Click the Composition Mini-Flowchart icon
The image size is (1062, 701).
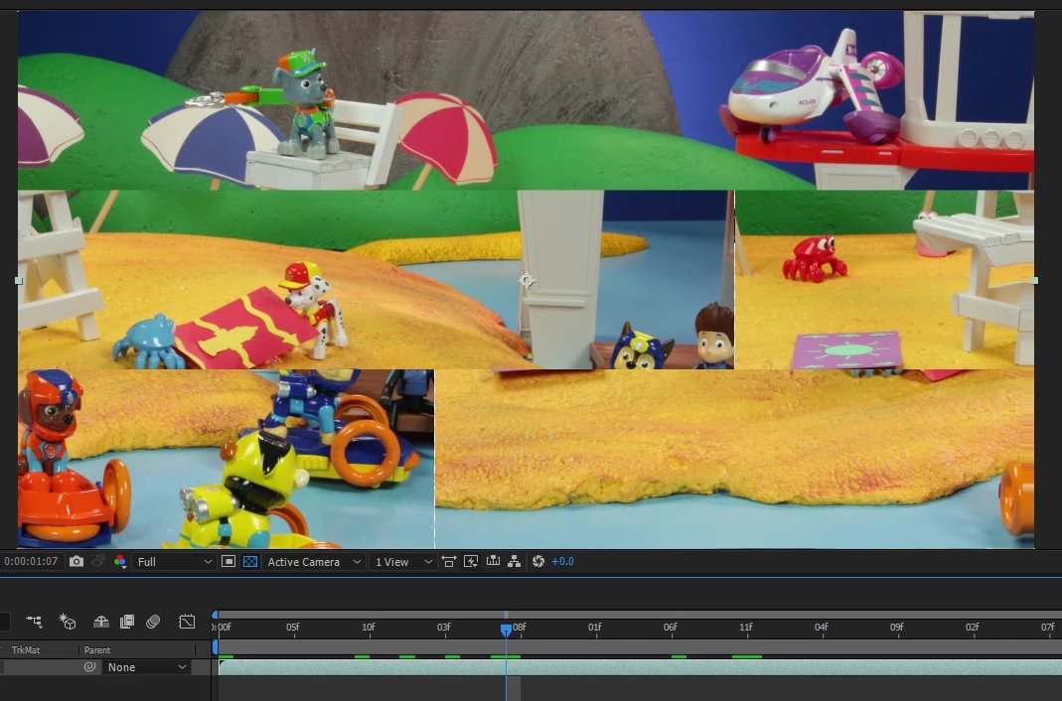pos(34,621)
